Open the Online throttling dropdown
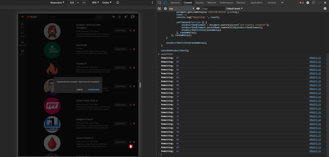This screenshot has height=157, width=329. point(107,2)
